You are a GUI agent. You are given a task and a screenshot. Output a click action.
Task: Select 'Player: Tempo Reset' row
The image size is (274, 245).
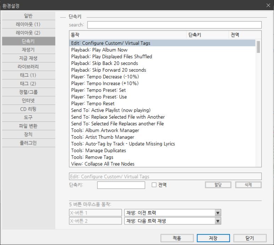click(162, 103)
